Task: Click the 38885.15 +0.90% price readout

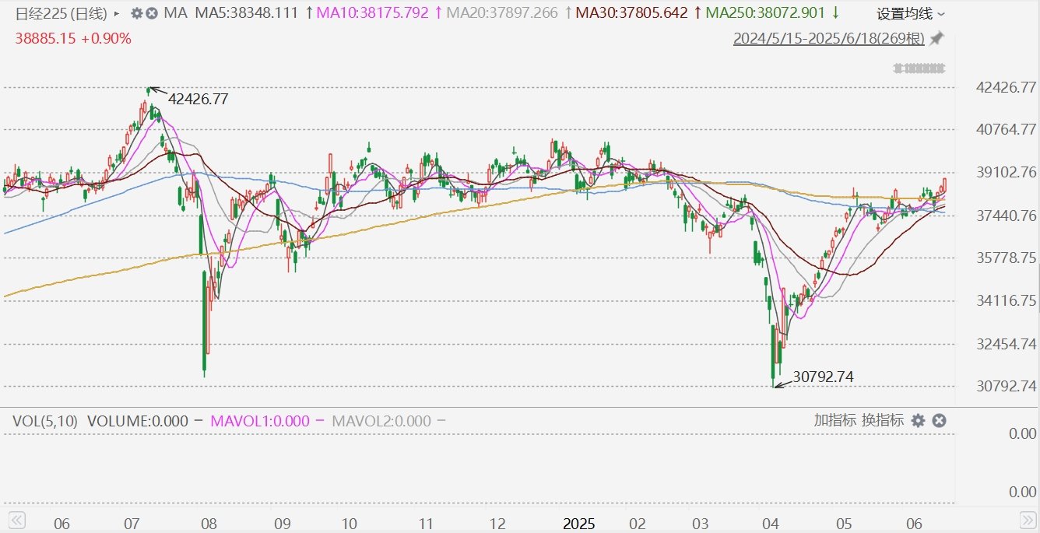Action: click(x=73, y=38)
